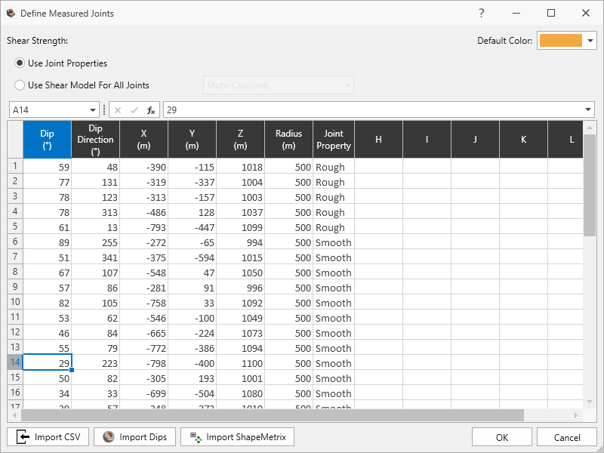Click Y cell with value 128

coord(193,211)
